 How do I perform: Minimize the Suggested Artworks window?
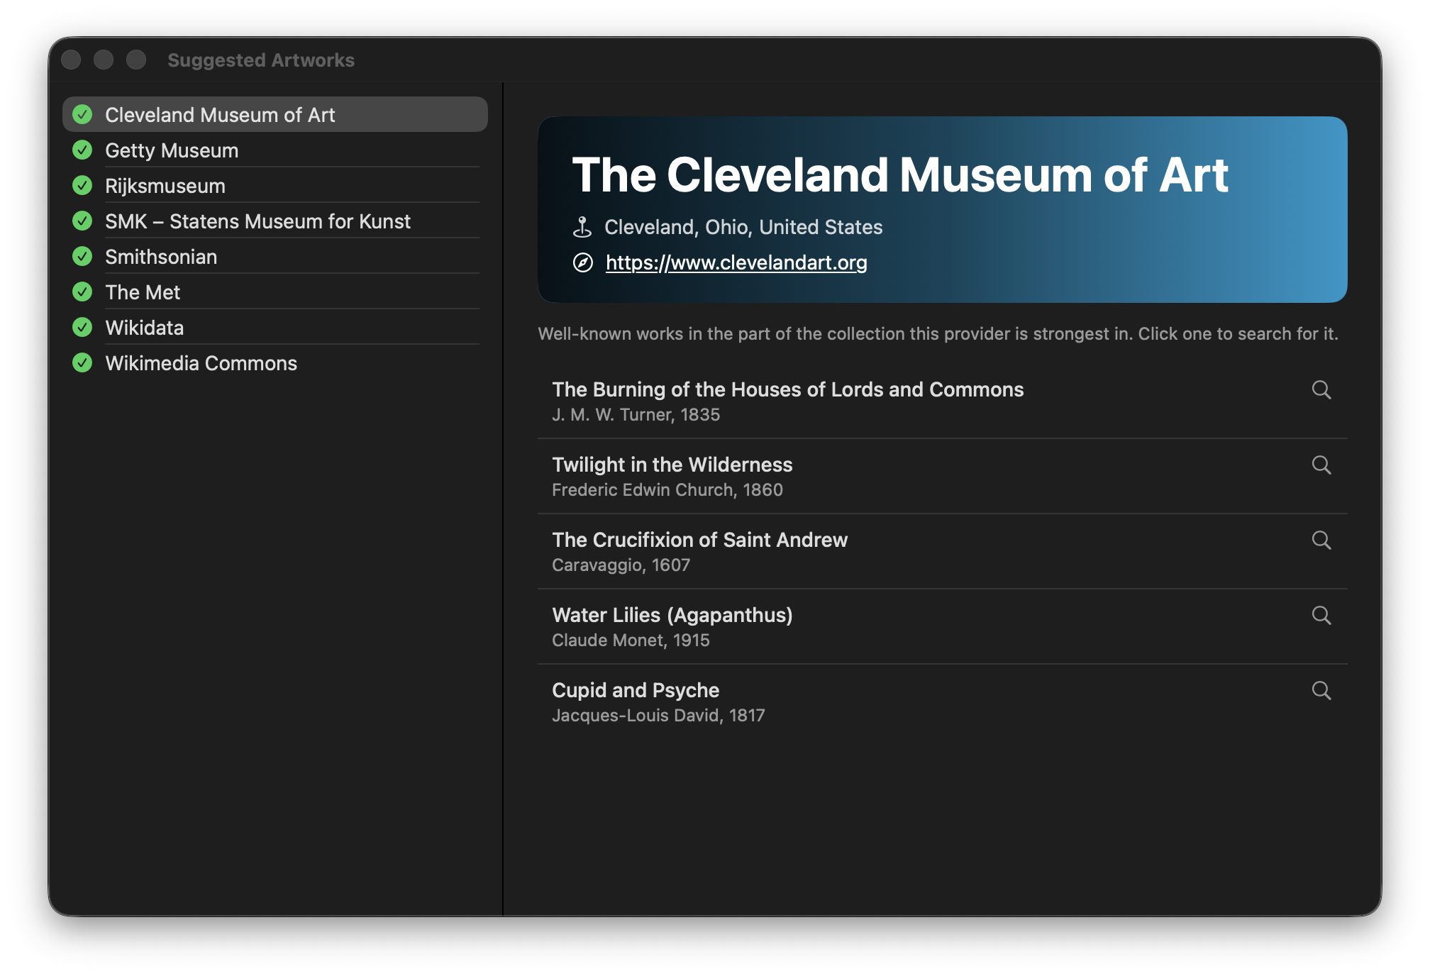click(x=104, y=60)
